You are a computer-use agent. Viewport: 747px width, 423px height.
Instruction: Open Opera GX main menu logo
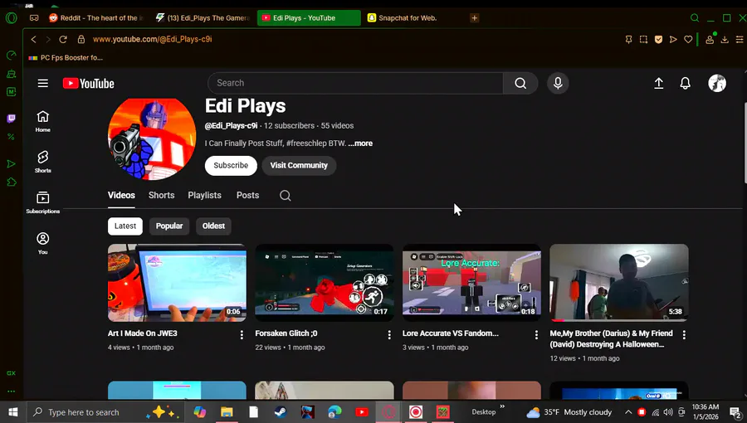tap(11, 18)
